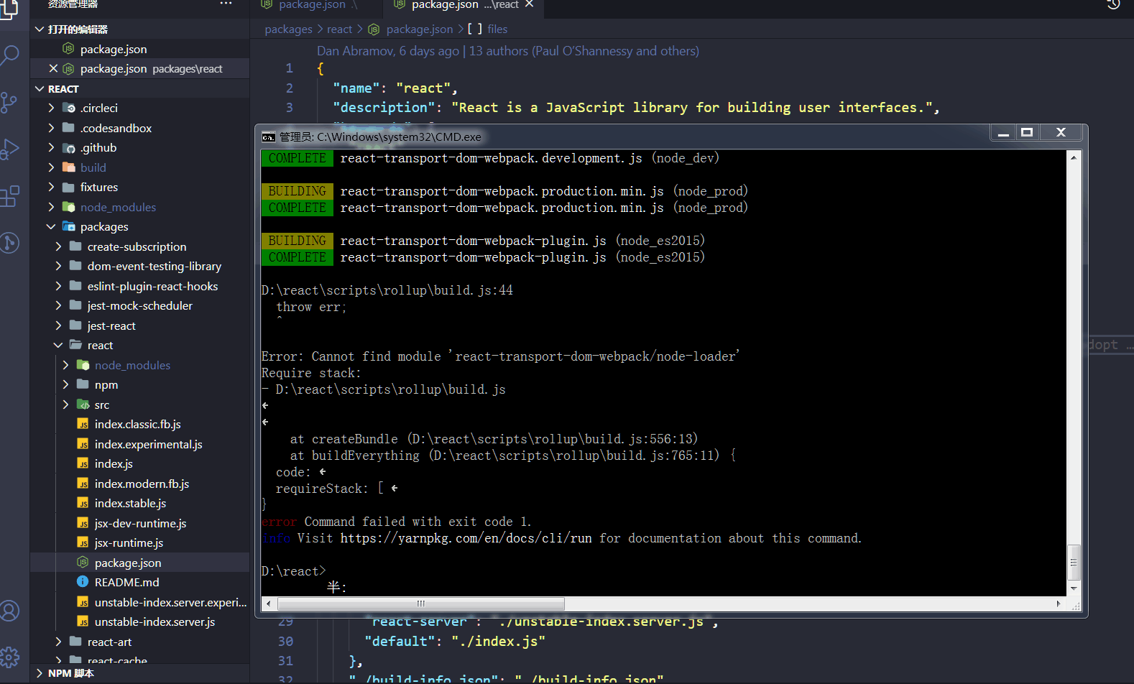Click the CMD vertical scrollbar down arrow
The height and width of the screenshot is (684, 1134).
[1074, 588]
